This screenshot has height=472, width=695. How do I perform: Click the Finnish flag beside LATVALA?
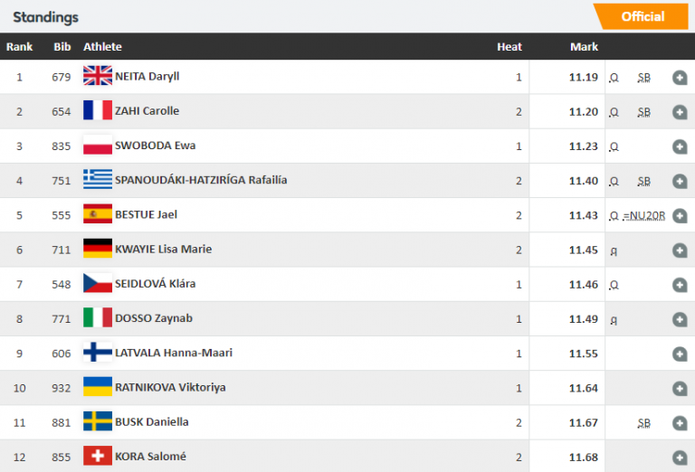[97, 353]
